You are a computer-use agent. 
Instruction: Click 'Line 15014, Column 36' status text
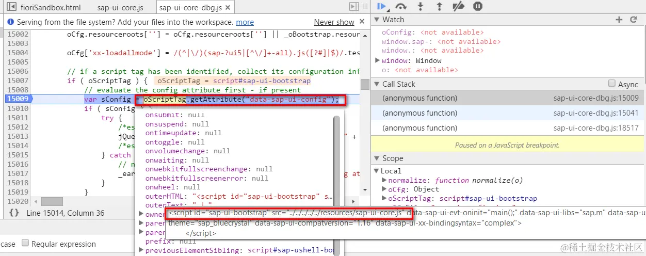point(66,213)
